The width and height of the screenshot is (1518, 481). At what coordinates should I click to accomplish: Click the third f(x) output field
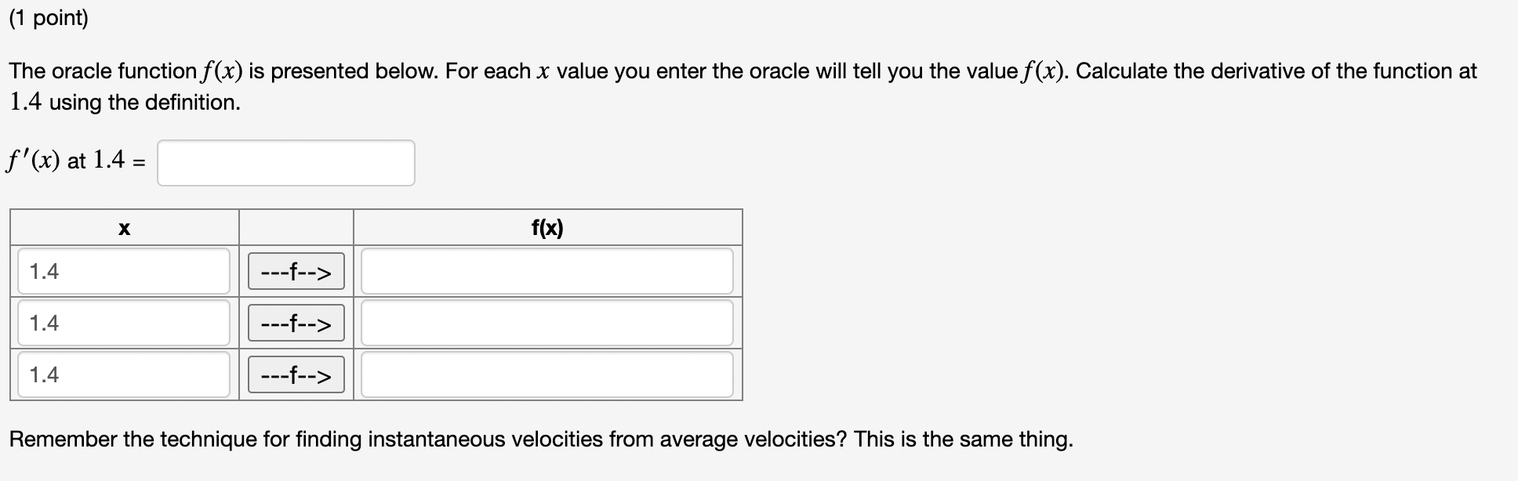tap(547, 375)
